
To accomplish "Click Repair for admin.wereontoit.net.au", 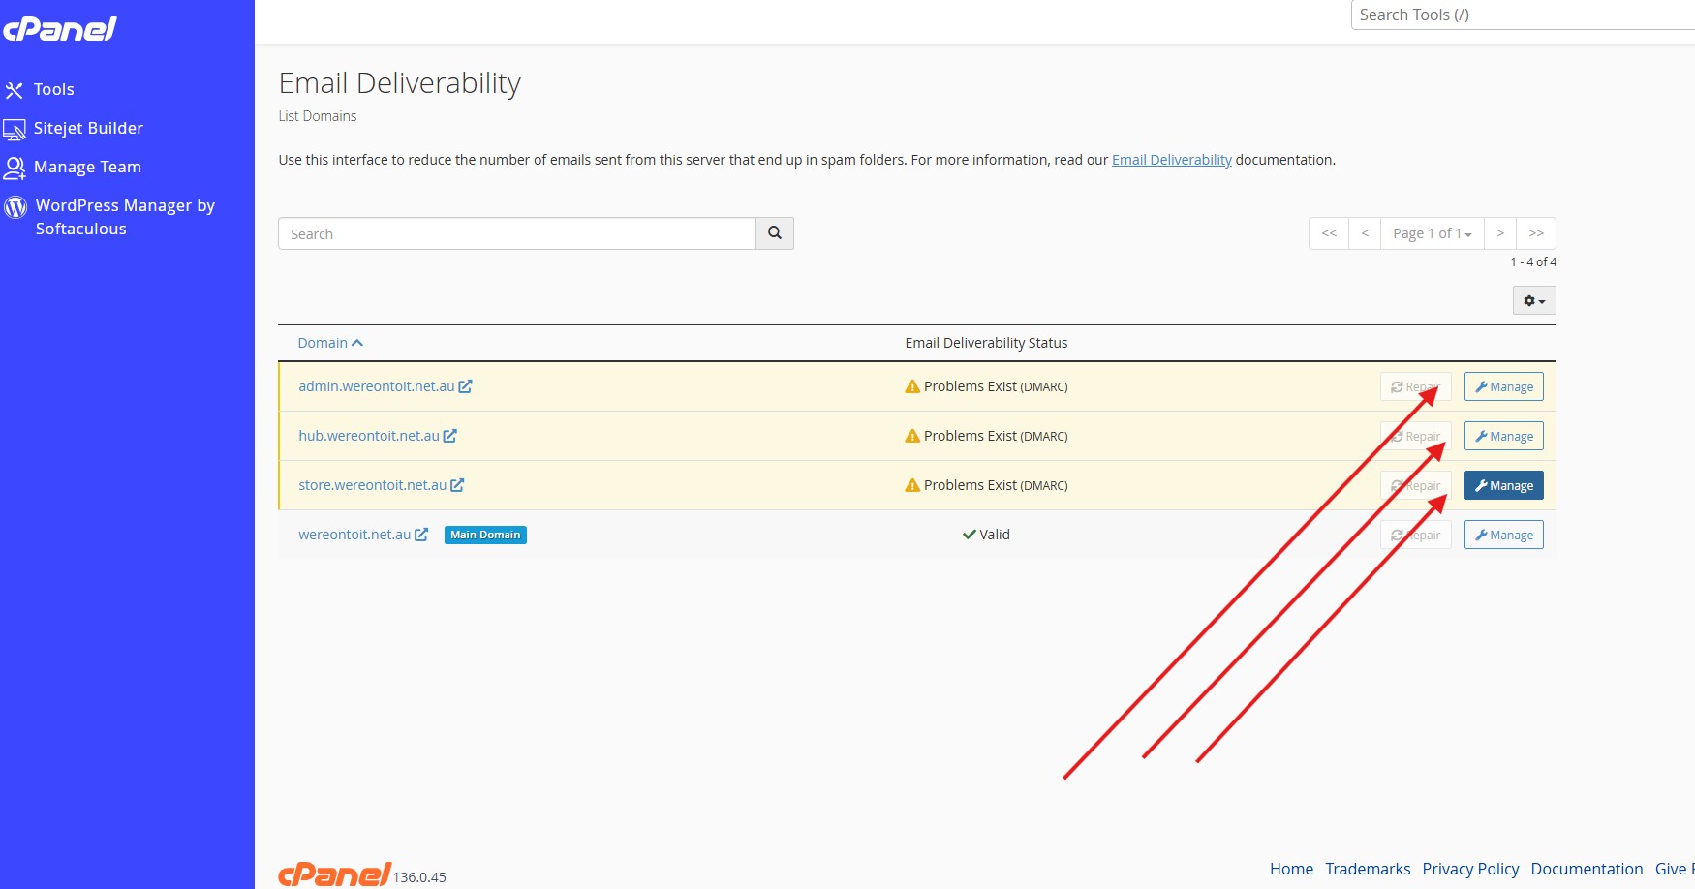I will pos(1415,386).
